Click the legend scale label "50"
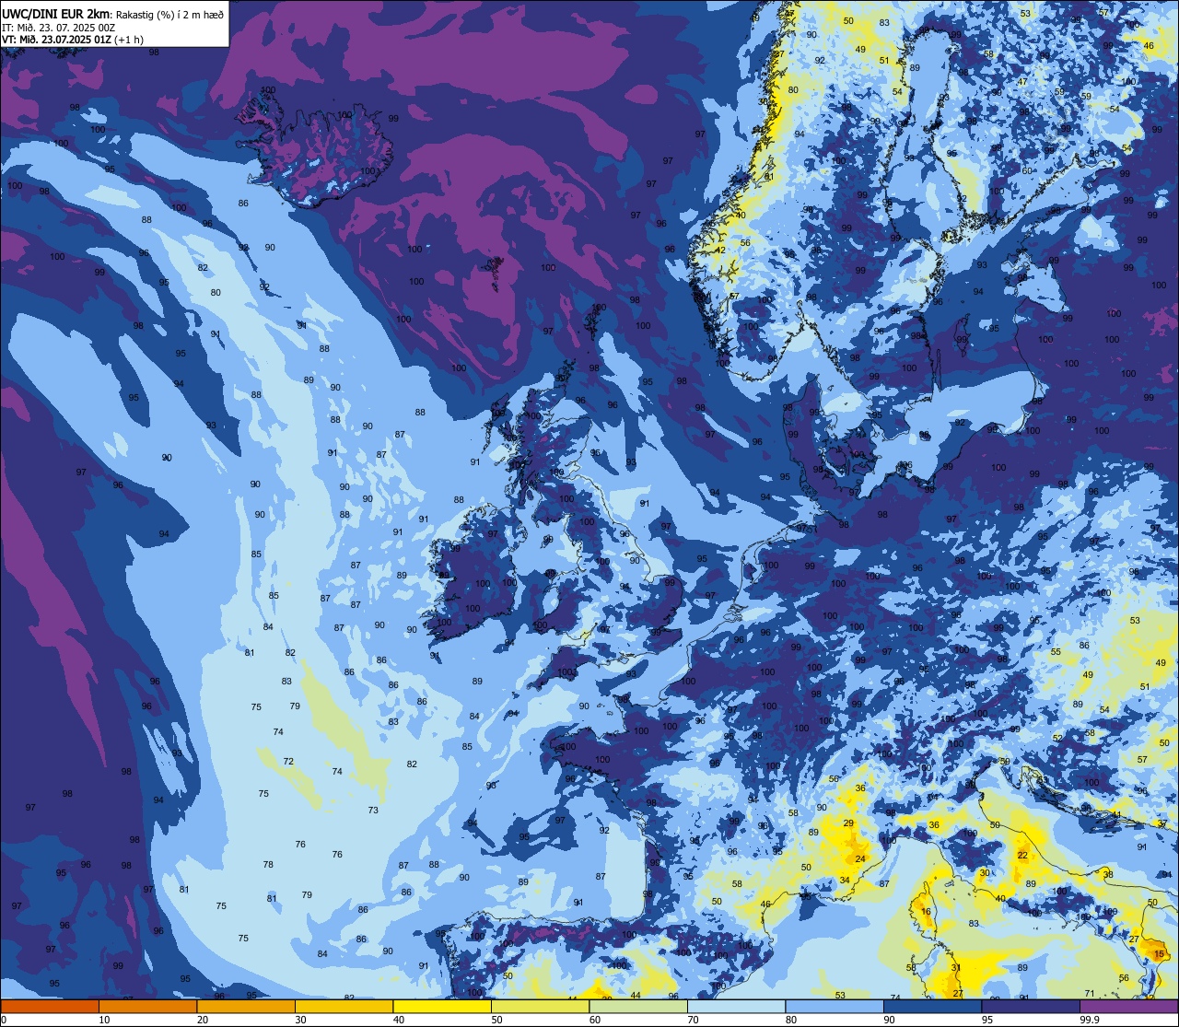The image size is (1179, 1027). 496,1020
